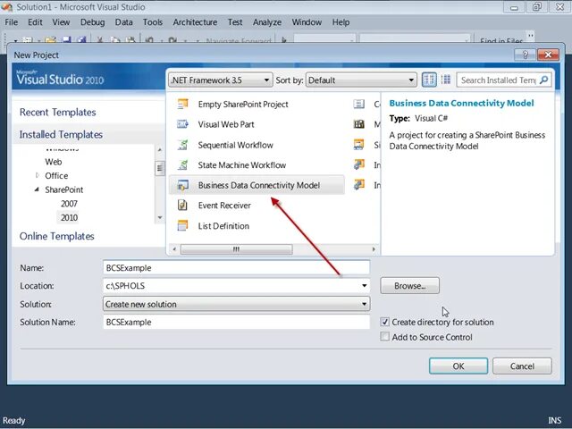This screenshot has width=572, height=429.
Task: Select 'State Machine Workflow' template text
Action: [x=242, y=164]
